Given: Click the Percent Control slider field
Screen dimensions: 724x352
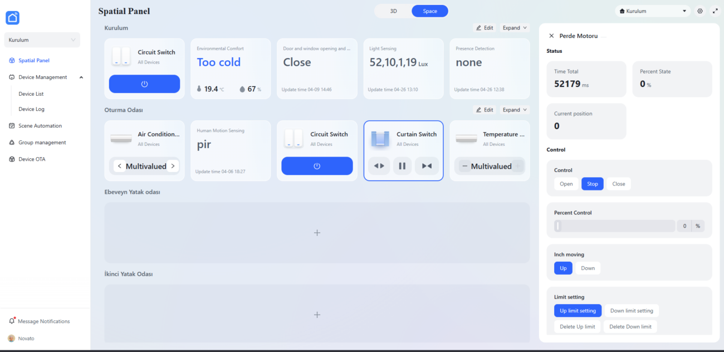Looking at the screenshot, I should pos(613,226).
